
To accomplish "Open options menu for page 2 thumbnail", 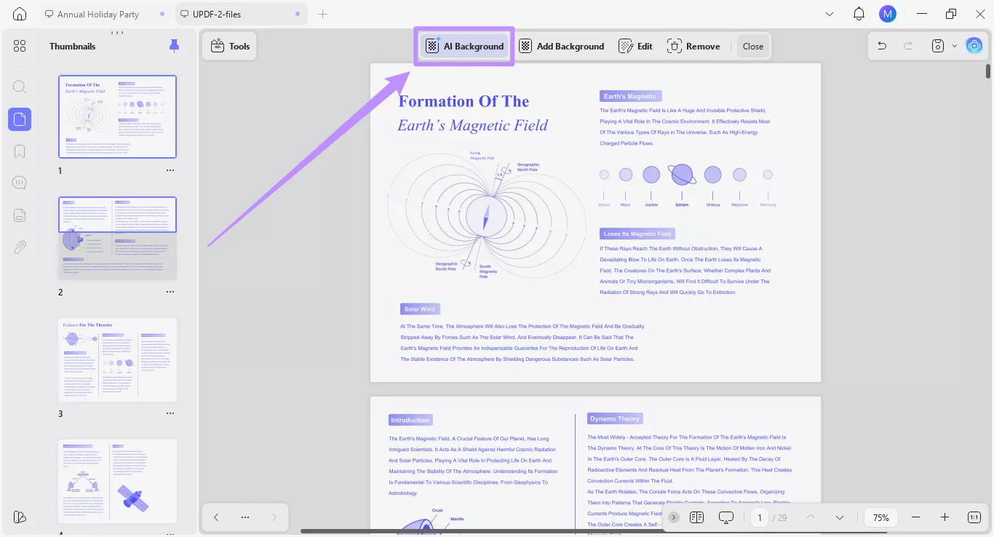I will click(170, 292).
